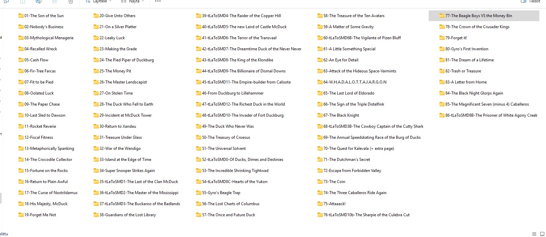Click folder icon of 05-Cash Flow
The height and width of the screenshot is (237, 546).
click(21, 60)
